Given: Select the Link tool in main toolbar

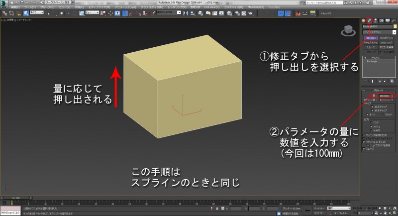Looking at the screenshot, I should click(x=4, y=12).
